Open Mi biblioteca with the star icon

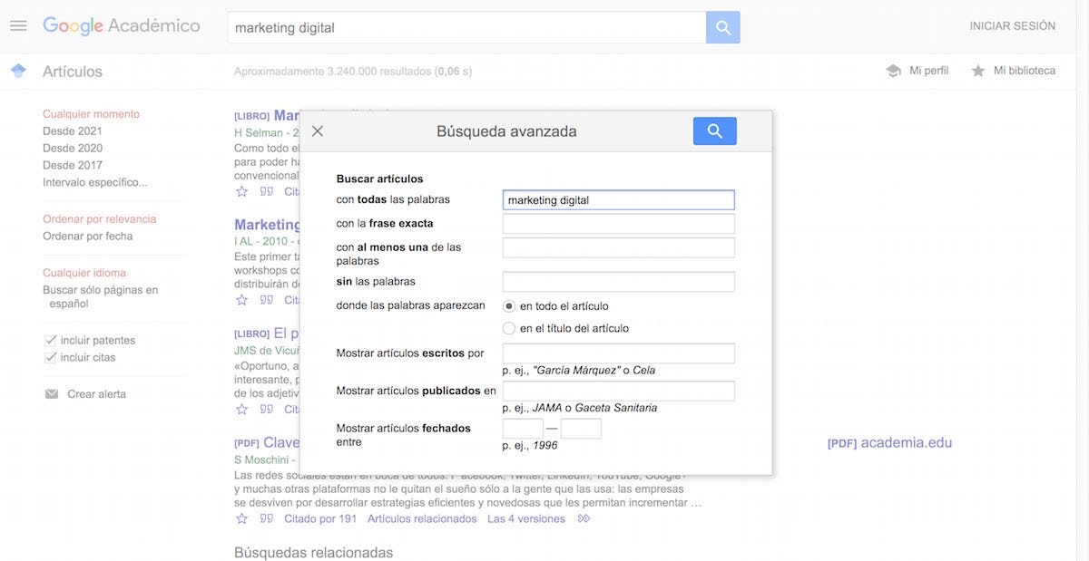pos(978,71)
